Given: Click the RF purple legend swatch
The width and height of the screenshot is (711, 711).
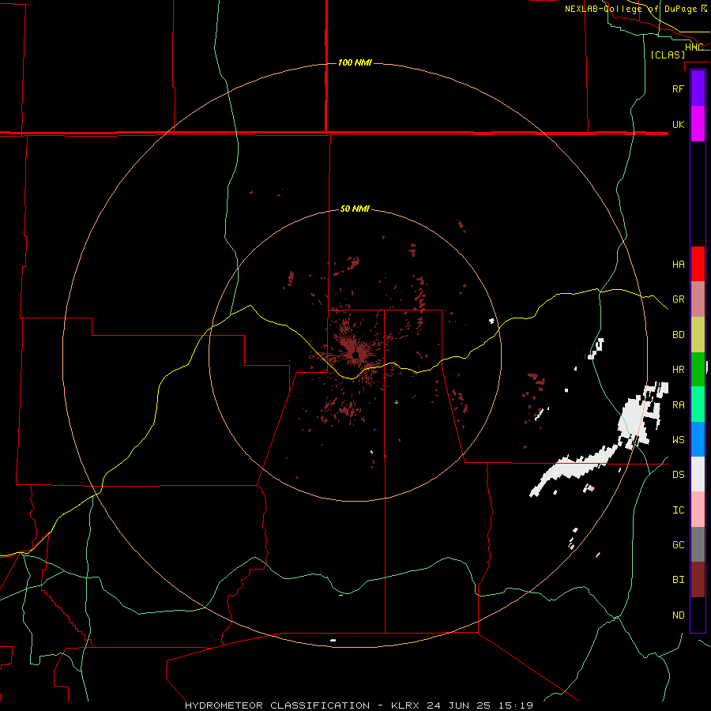Looking at the screenshot, I should 698,88.
